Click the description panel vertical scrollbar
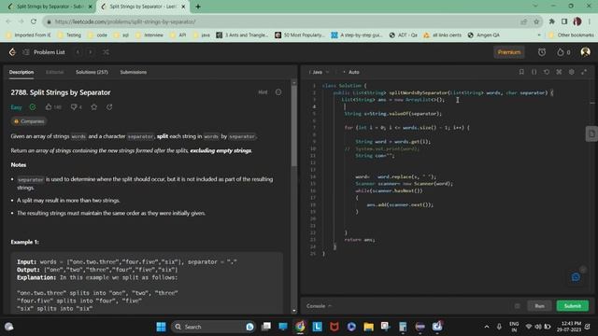The height and width of the screenshot is (336, 598). 293,126
